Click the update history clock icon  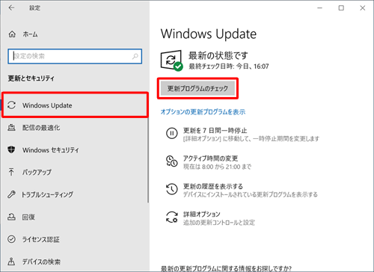172,189
